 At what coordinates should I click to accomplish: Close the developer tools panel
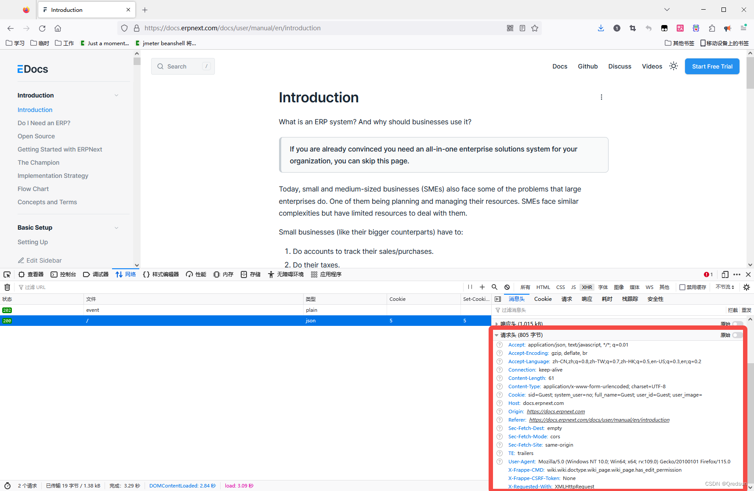click(x=748, y=274)
